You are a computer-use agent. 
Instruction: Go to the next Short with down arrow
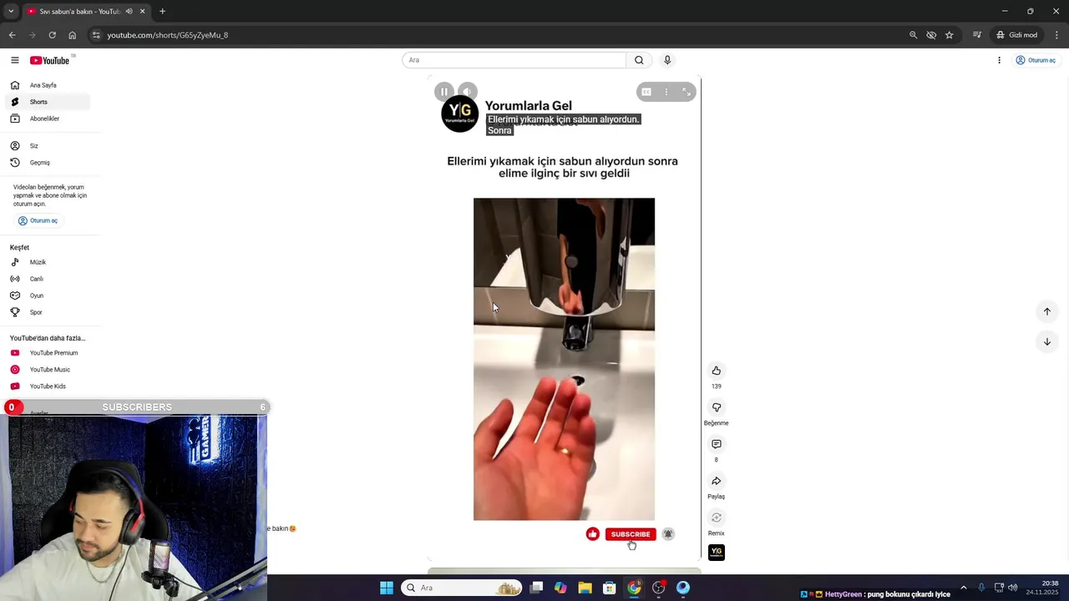click(1046, 341)
